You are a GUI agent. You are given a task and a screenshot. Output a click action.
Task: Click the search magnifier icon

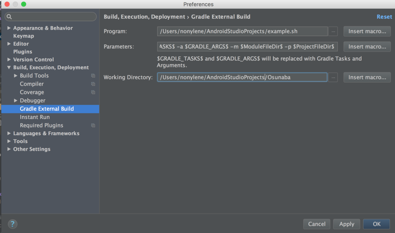[9, 17]
